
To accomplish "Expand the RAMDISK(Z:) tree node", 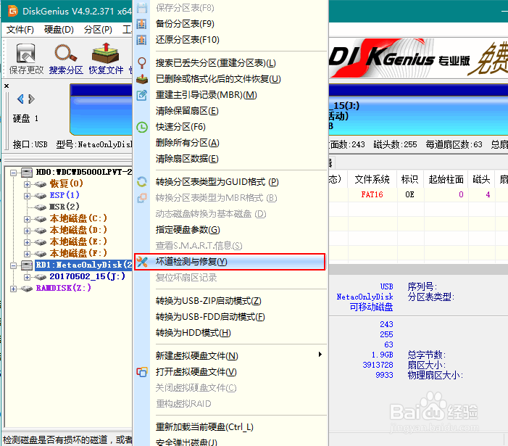I will [x=13, y=289].
